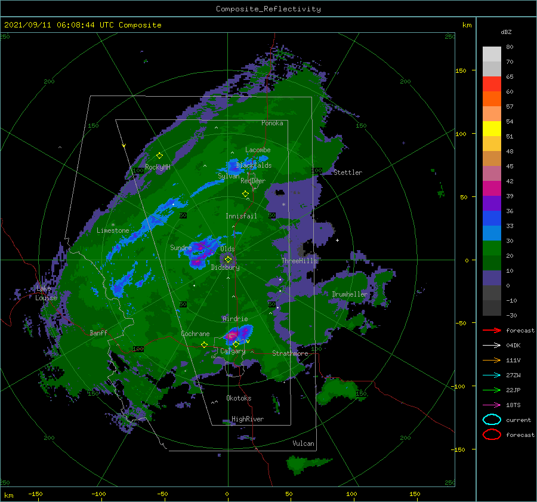Click the Lacombe city label
537x502 pixels.
coord(258,150)
